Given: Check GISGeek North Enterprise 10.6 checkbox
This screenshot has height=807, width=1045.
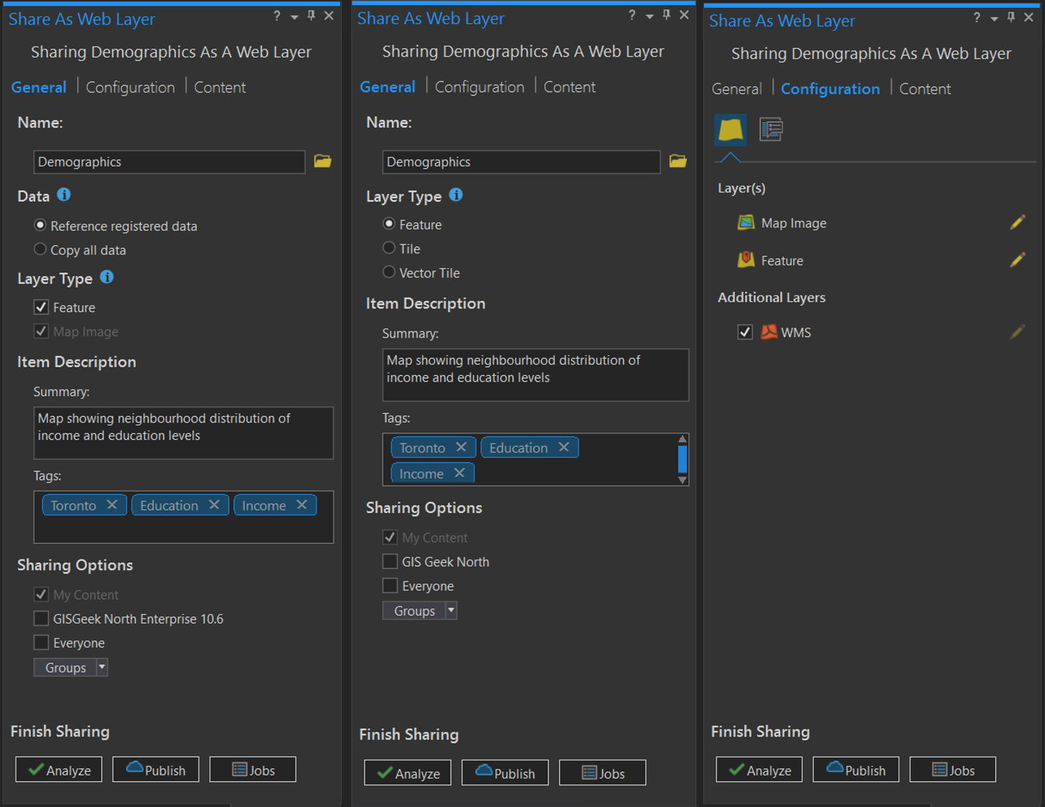Looking at the screenshot, I should pyautogui.click(x=41, y=618).
